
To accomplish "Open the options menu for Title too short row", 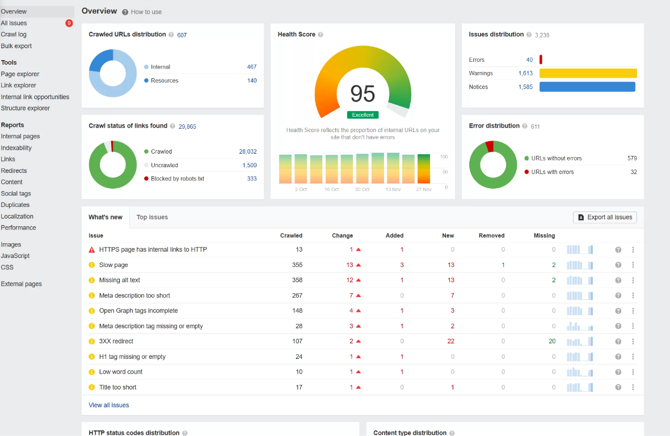I will [633, 387].
